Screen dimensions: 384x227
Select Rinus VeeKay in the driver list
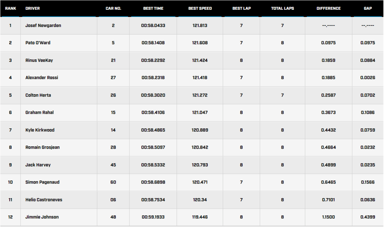click(x=39, y=60)
